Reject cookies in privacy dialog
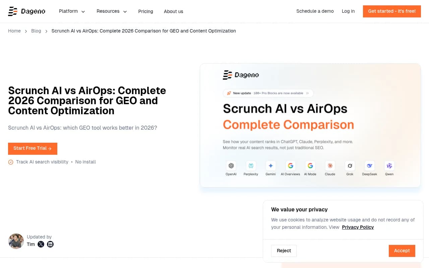The height and width of the screenshot is (268, 429). coord(284,251)
